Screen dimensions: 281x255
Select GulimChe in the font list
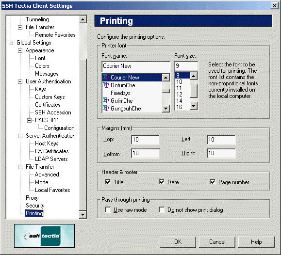[x=132, y=101]
